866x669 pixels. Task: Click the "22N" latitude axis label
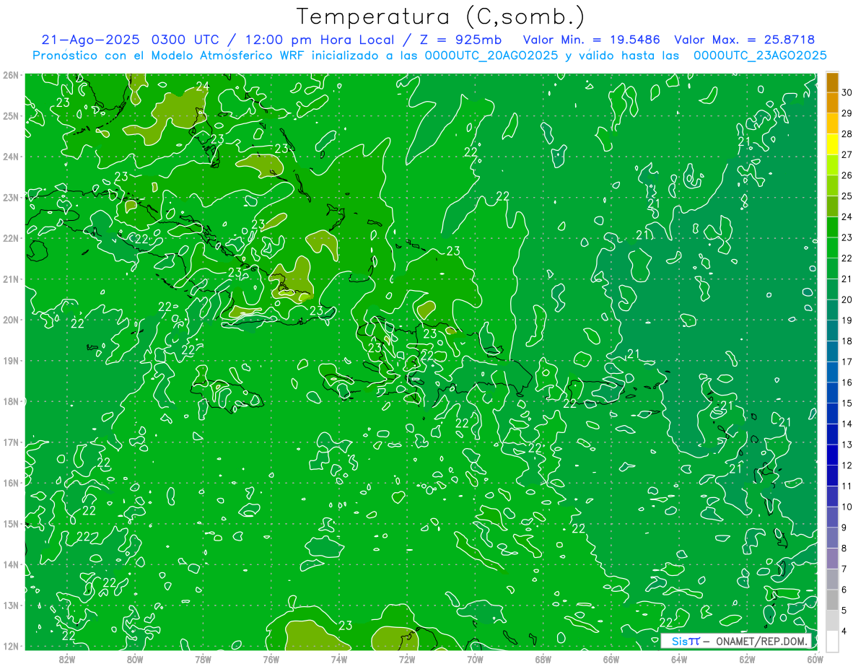click(x=11, y=238)
